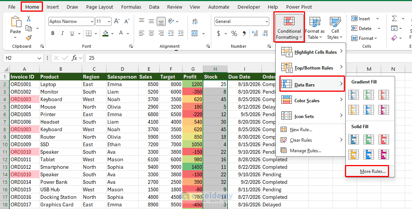Click the Wrap Text icon
Screen dimensions: 412x209
(195, 21)
